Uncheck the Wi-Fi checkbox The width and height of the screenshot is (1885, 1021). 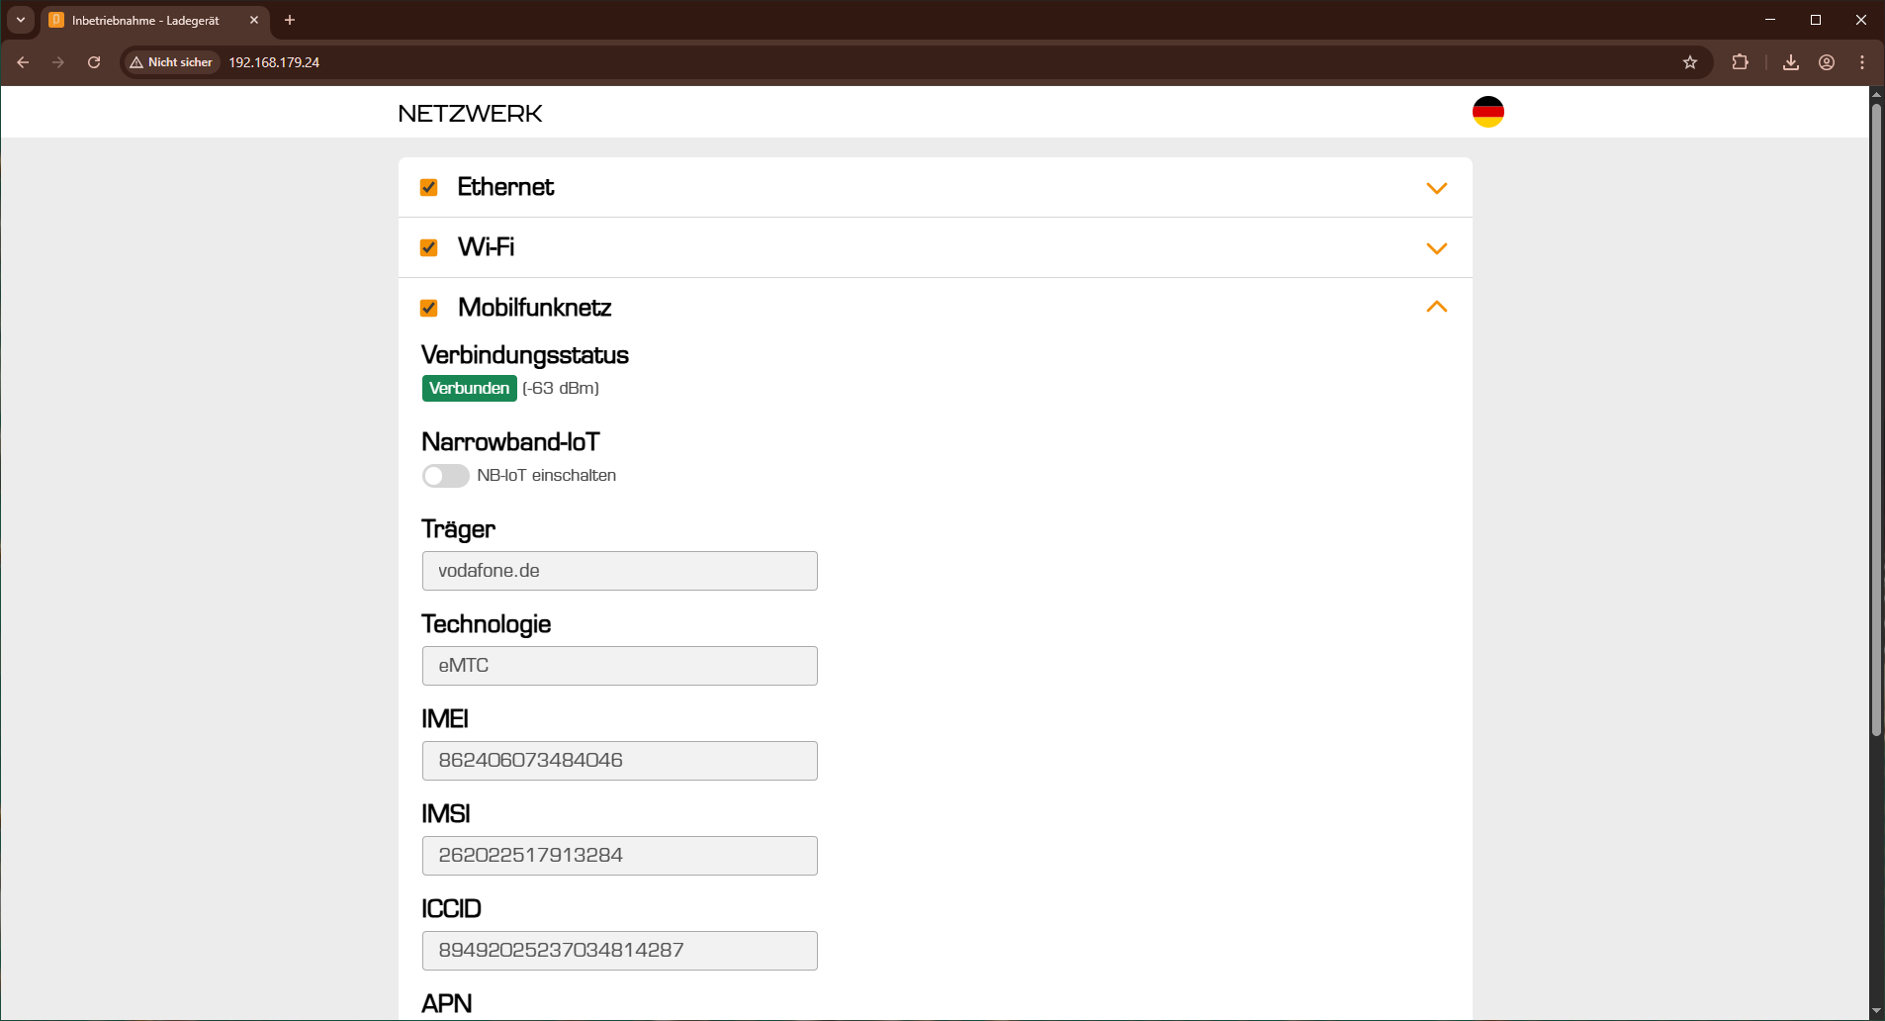coord(429,247)
